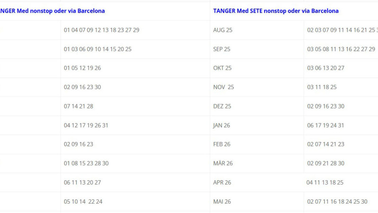Viewport: 378px width, 213px height.
Task: Click January dates '06 17 19 24 31'
Action: pos(326,125)
